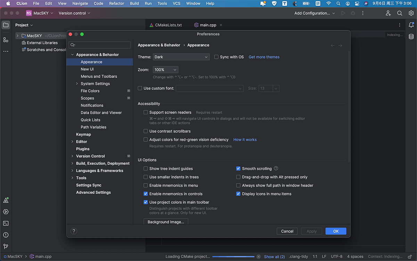This screenshot has width=417, height=261.
Task: Click OK in Preferences dialog
Action: (336, 231)
